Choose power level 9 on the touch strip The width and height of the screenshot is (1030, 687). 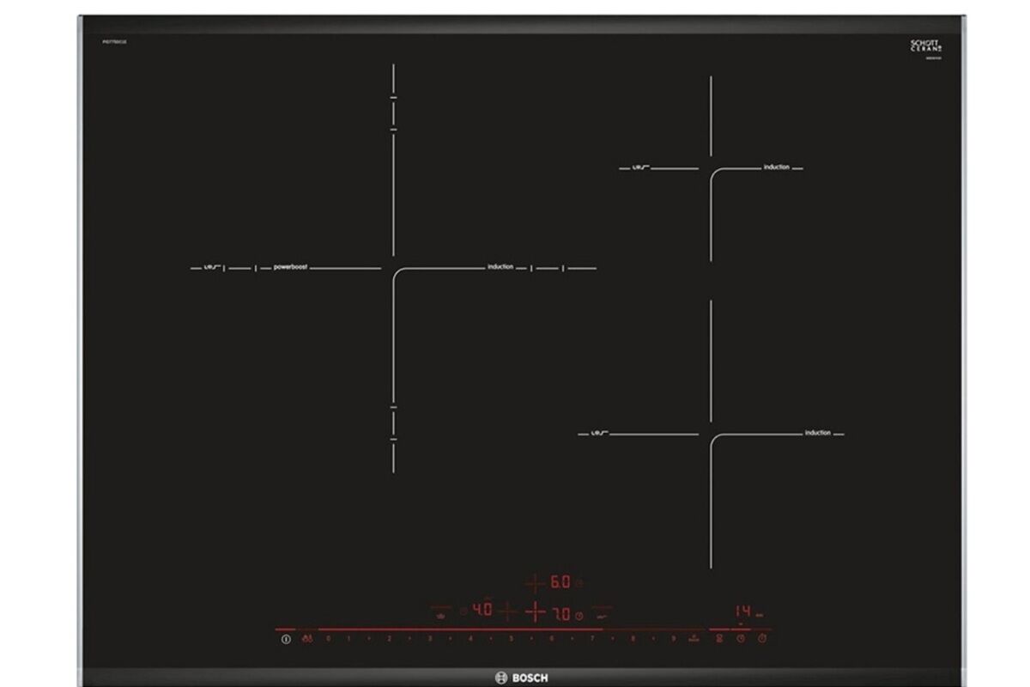[674, 639]
